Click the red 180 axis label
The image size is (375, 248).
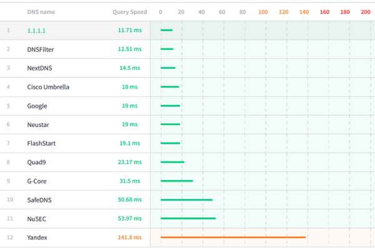(x=345, y=12)
